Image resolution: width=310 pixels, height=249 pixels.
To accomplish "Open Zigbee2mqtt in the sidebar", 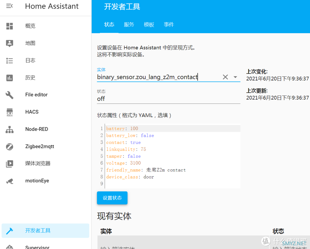I will click(45, 146).
